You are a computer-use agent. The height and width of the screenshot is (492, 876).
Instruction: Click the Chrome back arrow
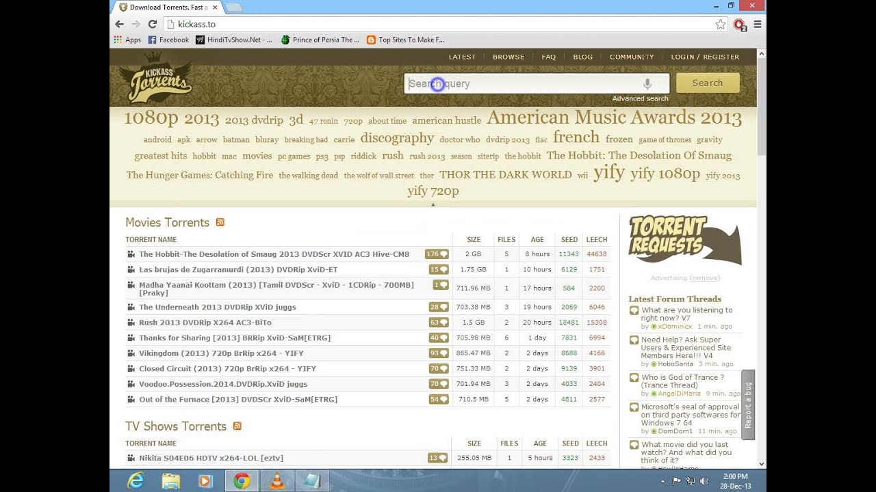[120, 24]
